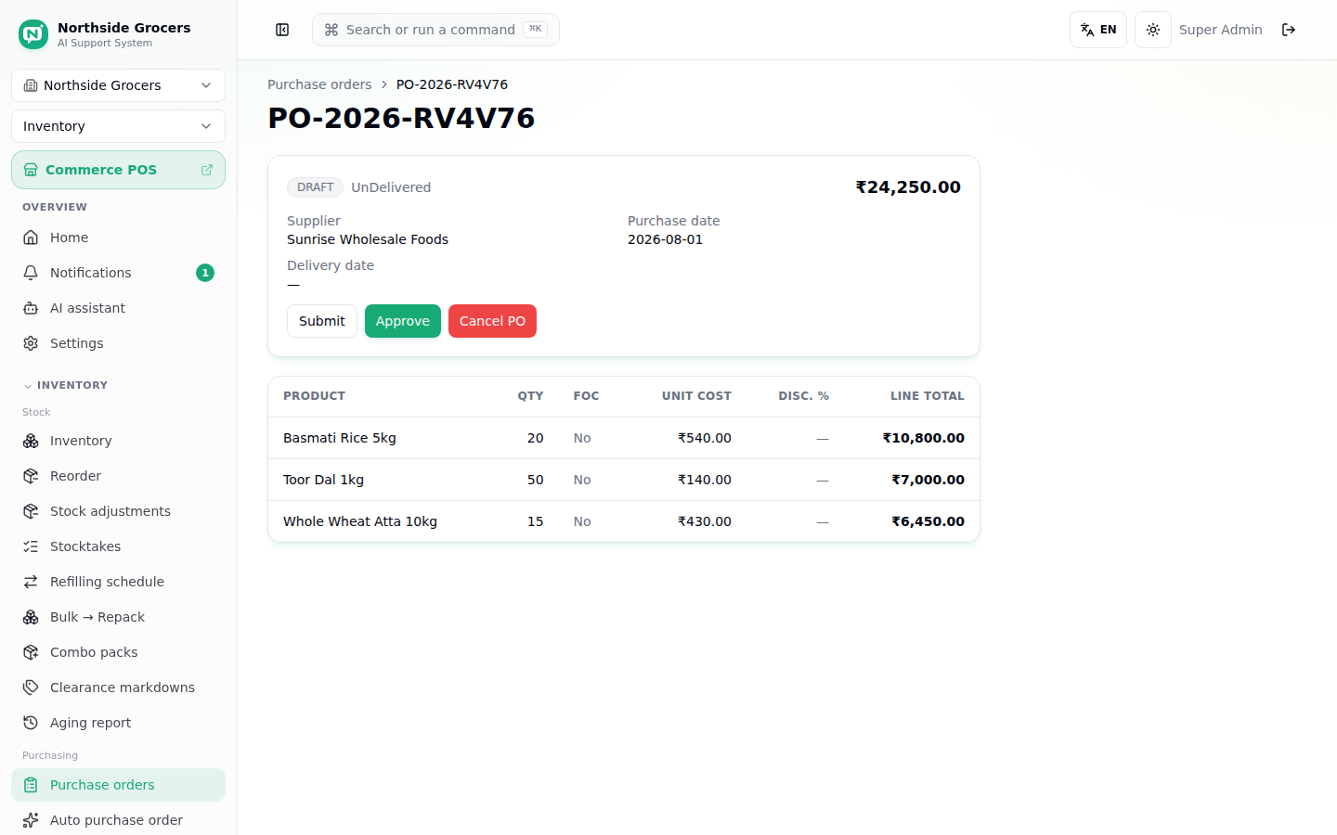Click the DRAFT status badge

click(x=315, y=187)
